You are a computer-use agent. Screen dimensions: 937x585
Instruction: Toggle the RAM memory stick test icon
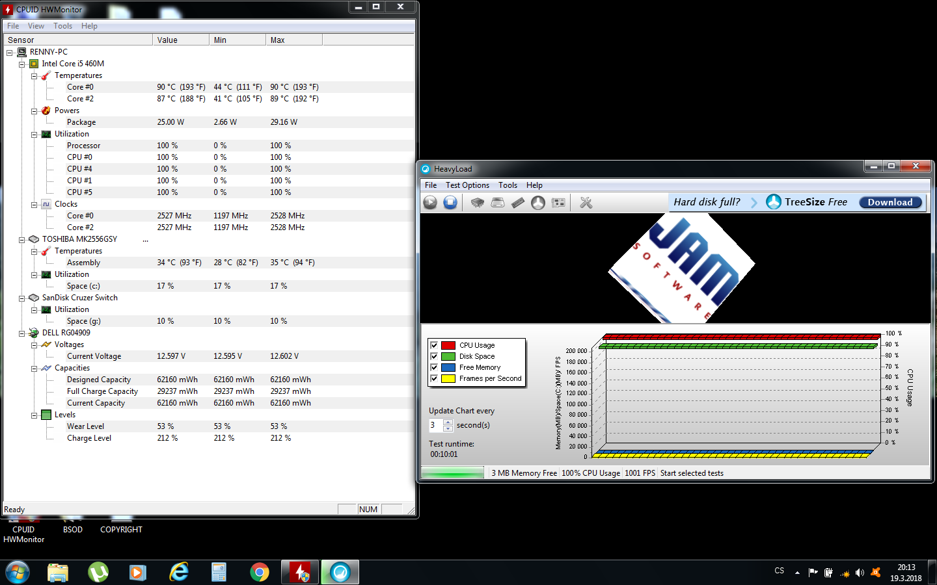[518, 203]
